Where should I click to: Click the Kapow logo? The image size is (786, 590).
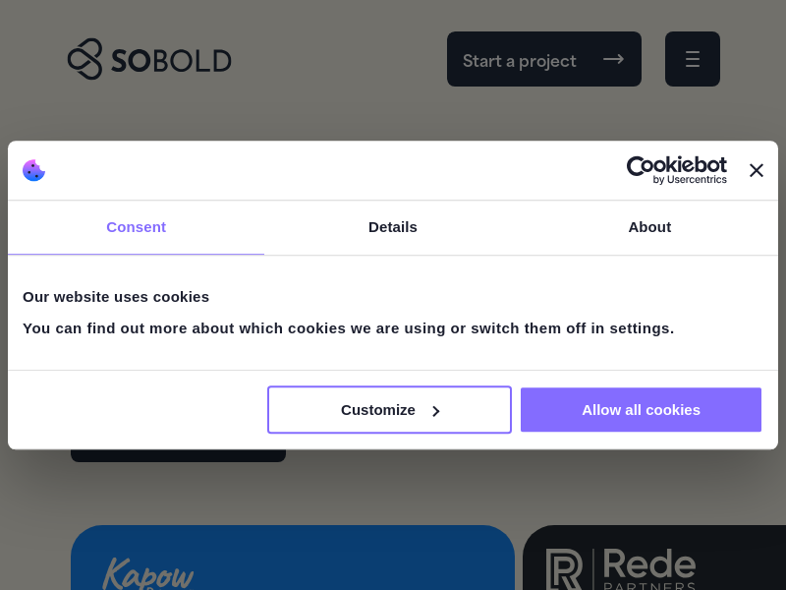pyautogui.click(x=147, y=573)
